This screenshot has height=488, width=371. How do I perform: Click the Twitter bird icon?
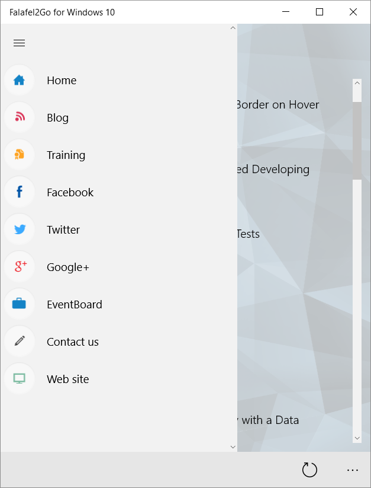[20, 229]
